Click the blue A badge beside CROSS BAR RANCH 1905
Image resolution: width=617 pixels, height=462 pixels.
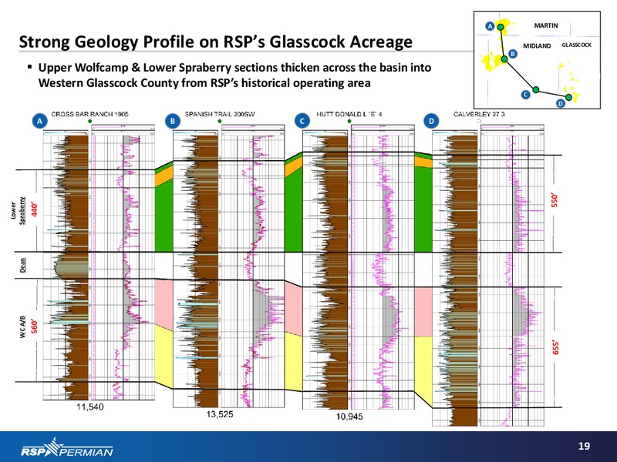[x=39, y=122]
